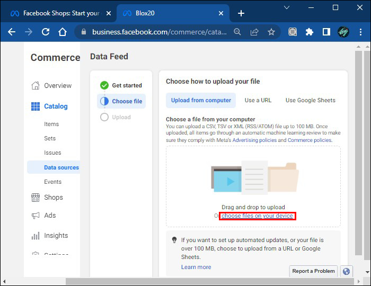Expand the tab search chevron in title bar
This screenshot has height=286, width=371.
(x=287, y=8)
